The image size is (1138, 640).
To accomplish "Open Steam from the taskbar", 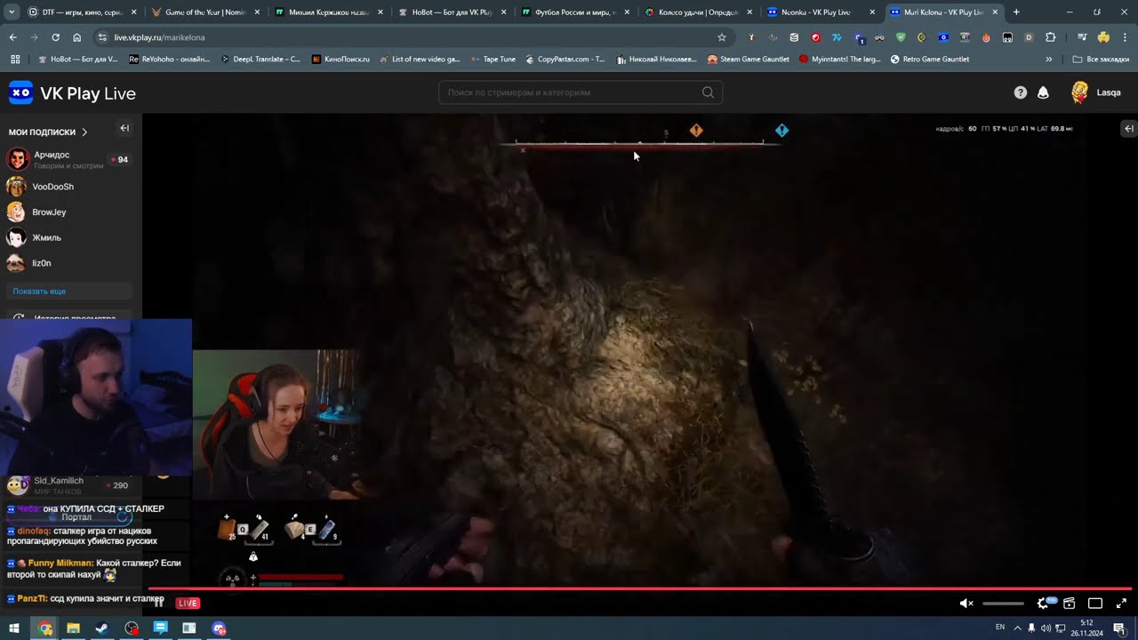I will click(101, 628).
